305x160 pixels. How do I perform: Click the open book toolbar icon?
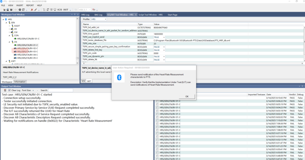click(x=52, y=10)
